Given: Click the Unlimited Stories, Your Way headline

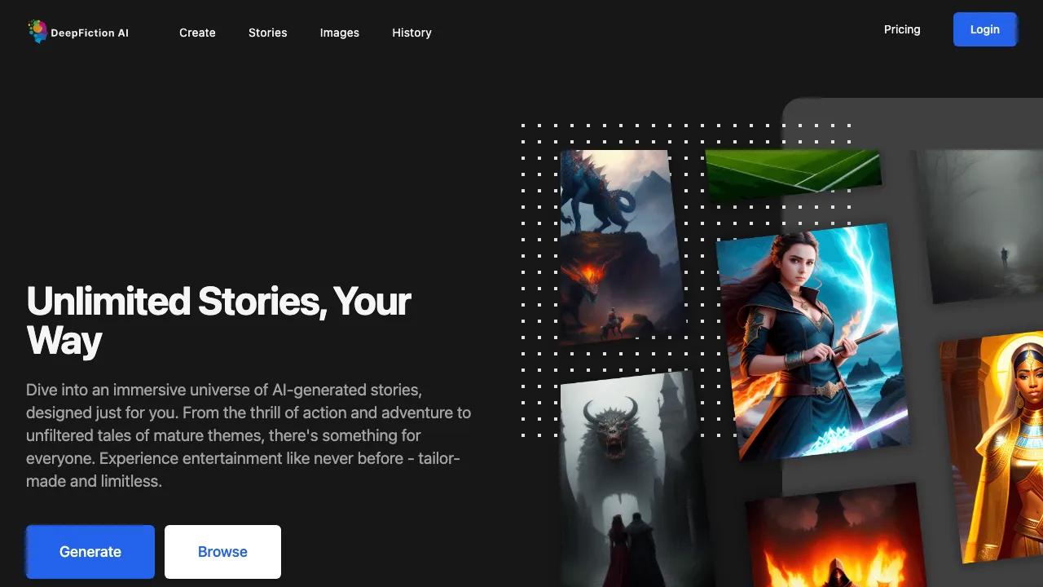Looking at the screenshot, I should coord(218,320).
